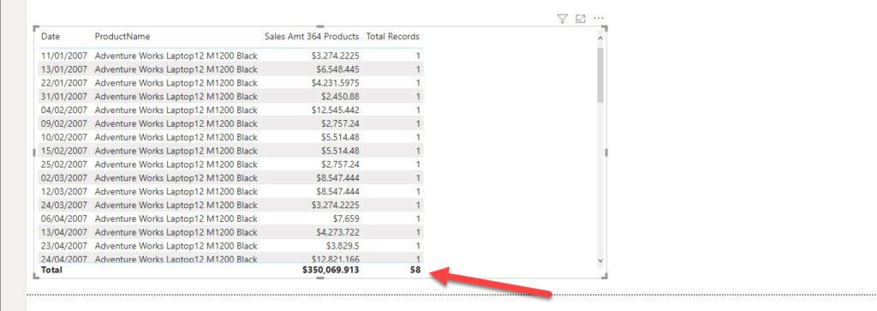The image size is (877, 311).
Task: Click product name in 22/01/2007 row
Action: tap(176, 83)
